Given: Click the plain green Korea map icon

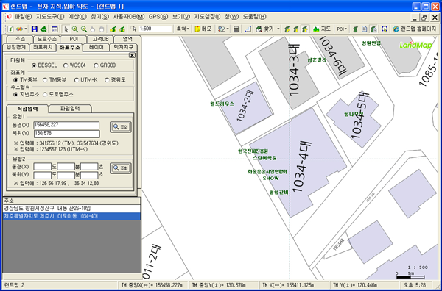Looking at the screenshot, I should click(x=356, y=29).
